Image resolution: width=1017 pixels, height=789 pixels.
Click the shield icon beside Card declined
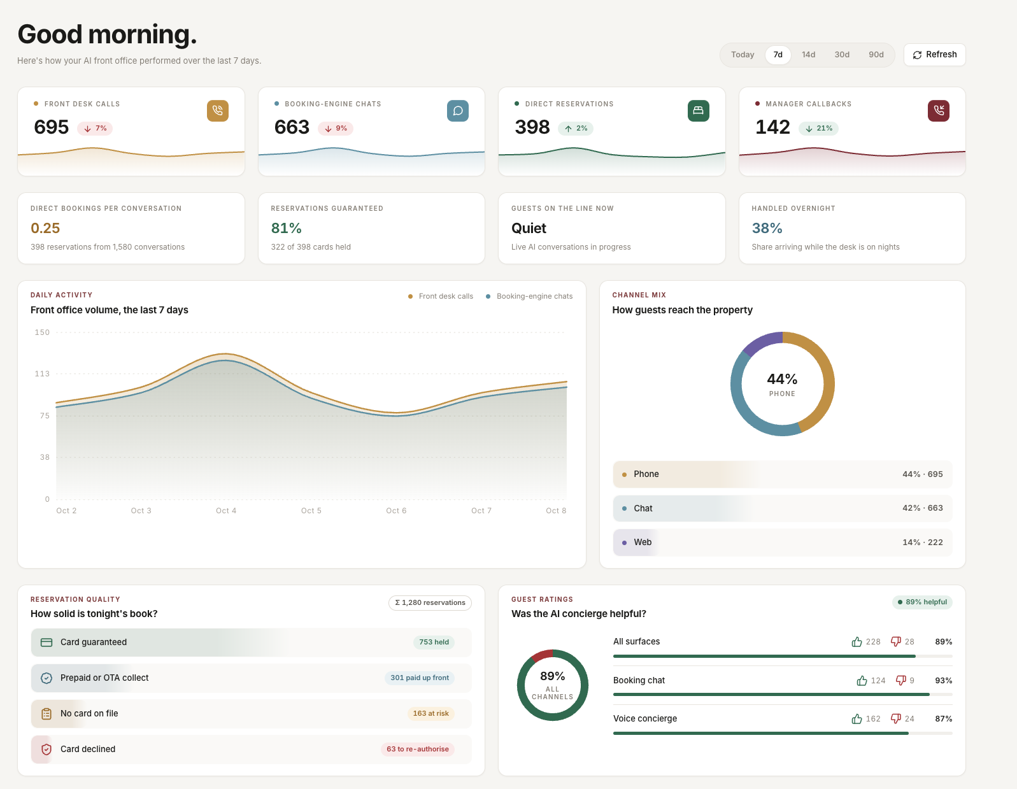[46, 750]
